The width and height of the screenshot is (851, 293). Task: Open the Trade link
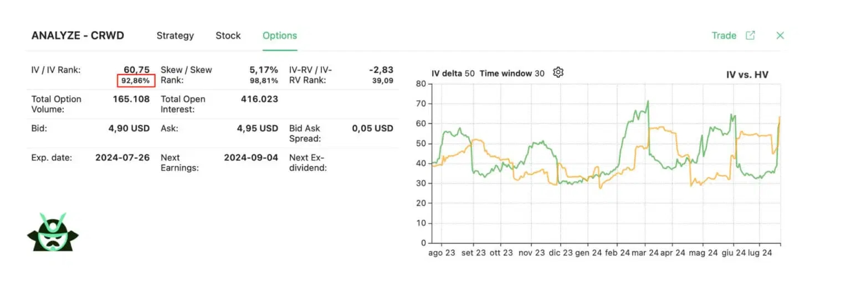[x=724, y=35]
